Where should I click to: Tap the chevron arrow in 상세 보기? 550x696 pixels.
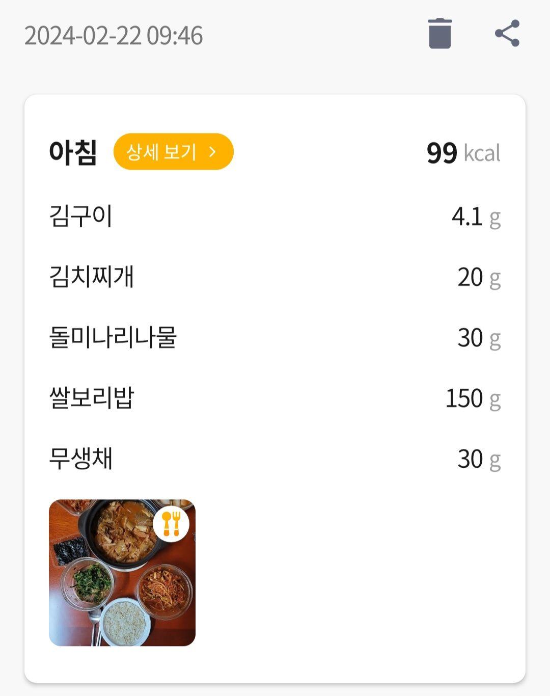point(213,152)
